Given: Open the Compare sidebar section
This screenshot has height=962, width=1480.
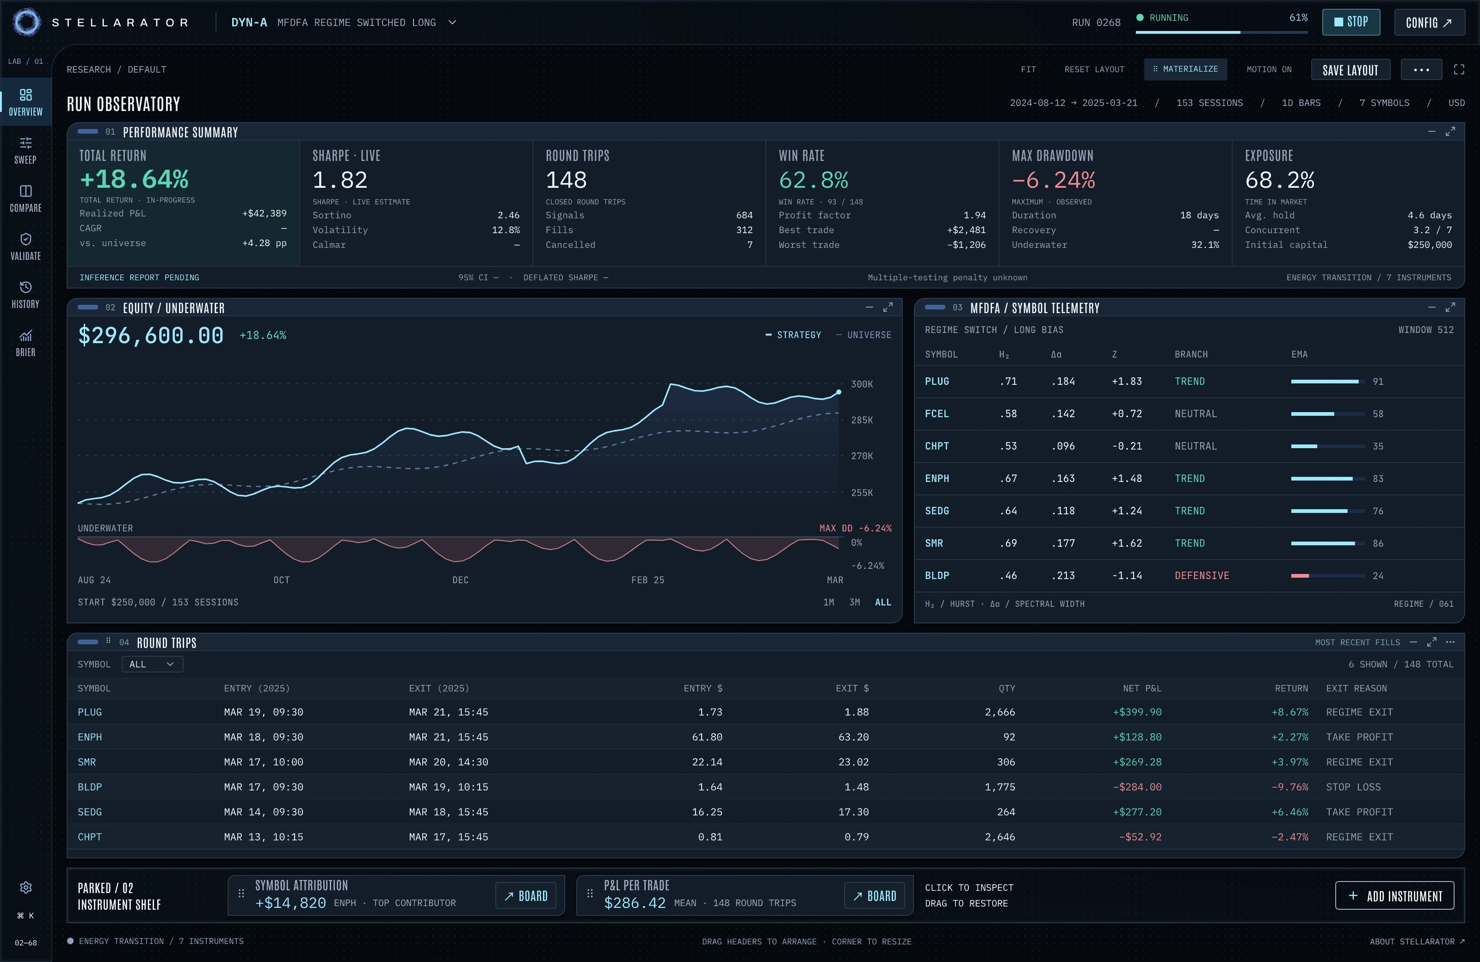Looking at the screenshot, I should click(x=25, y=198).
